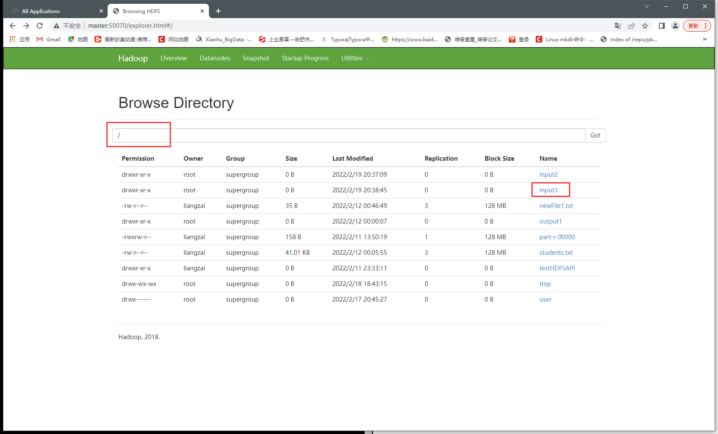Click the 41.01 KB size cell

coord(298,253)
